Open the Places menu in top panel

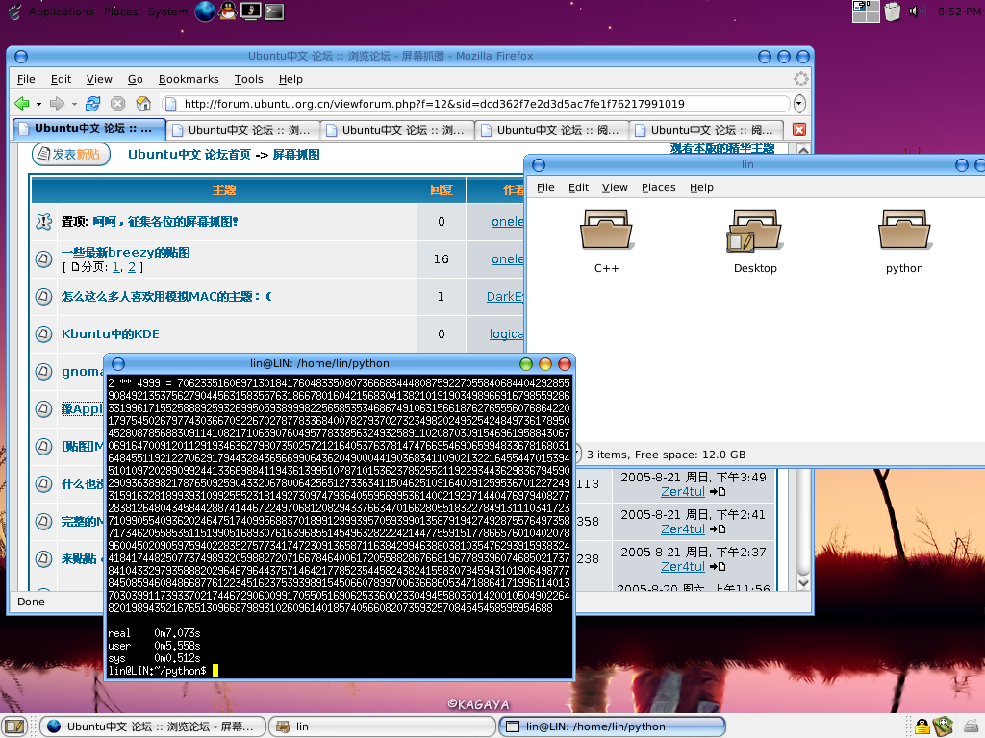pyautogui.click(x=120, y=12)
